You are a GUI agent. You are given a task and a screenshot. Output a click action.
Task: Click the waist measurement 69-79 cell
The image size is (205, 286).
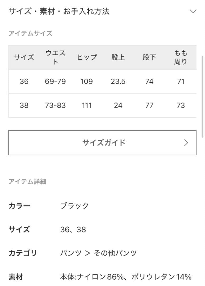tap(56, 82)
